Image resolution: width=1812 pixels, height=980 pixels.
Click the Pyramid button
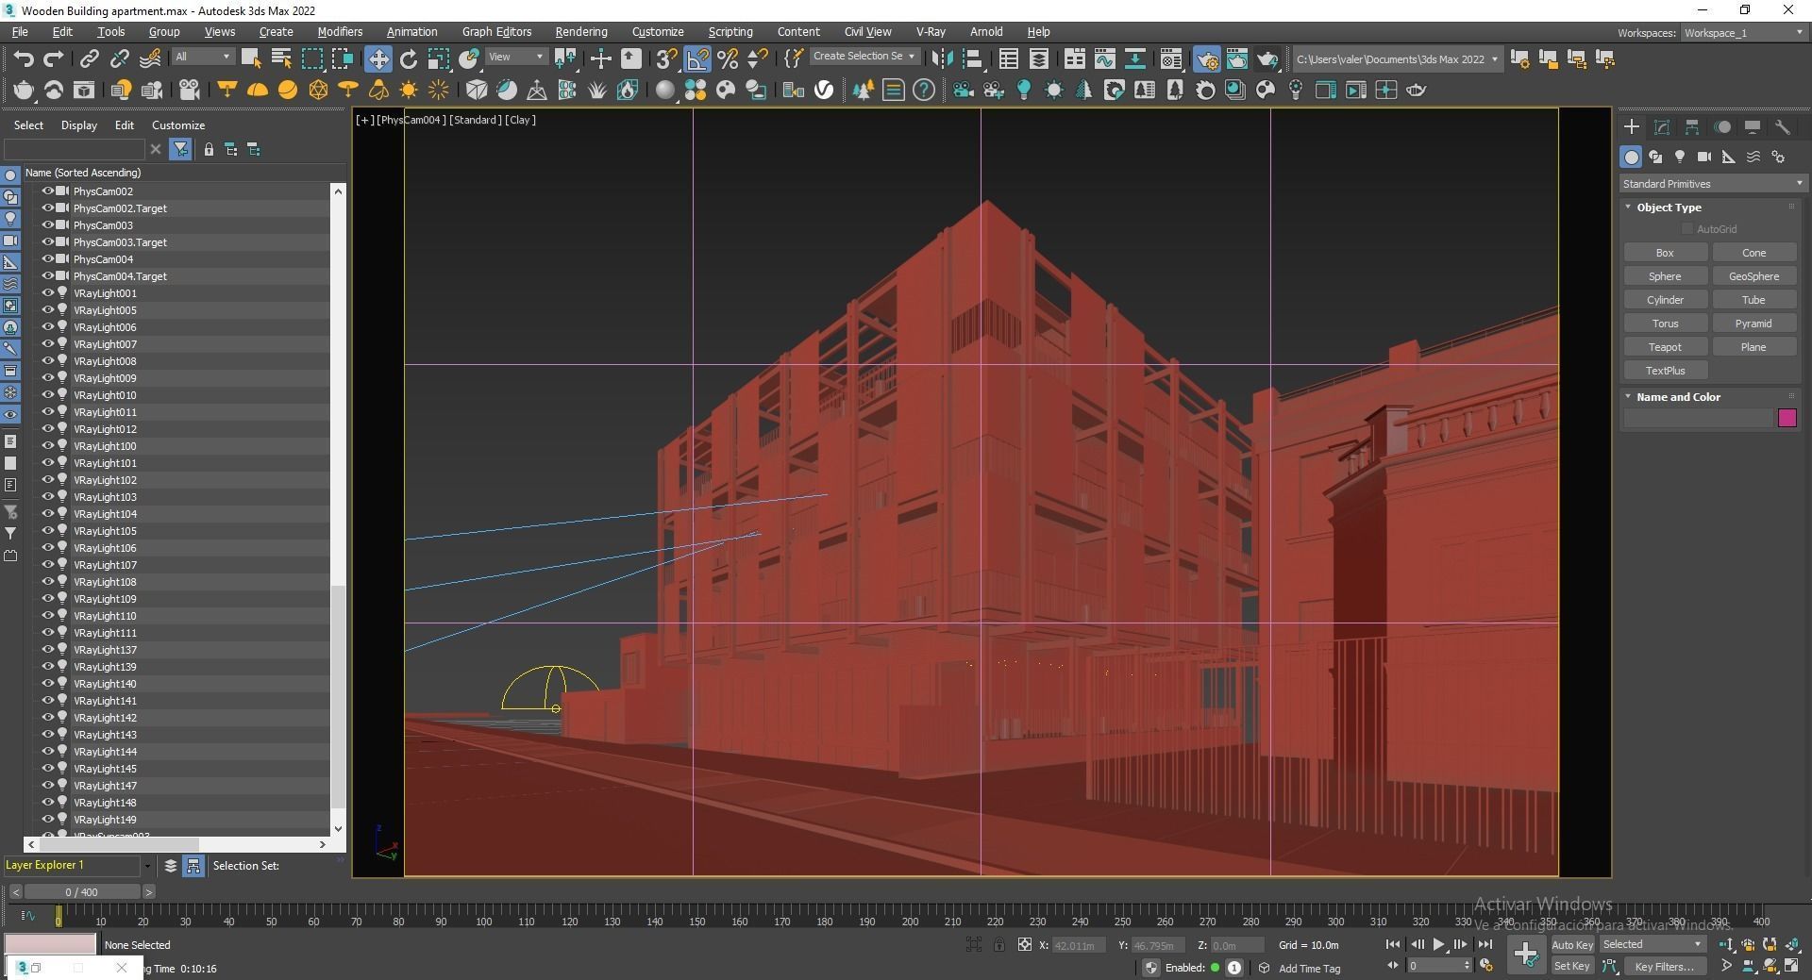coord(1753,324)
